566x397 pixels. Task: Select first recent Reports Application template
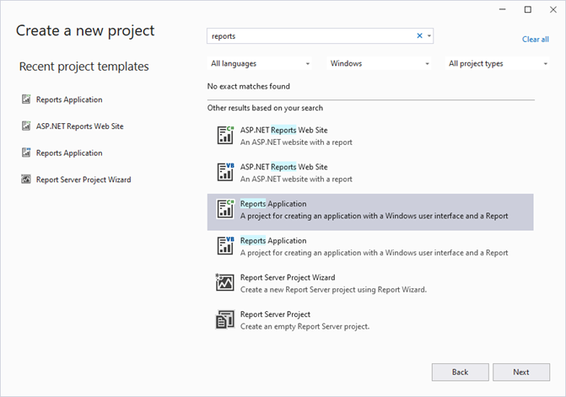point(69,99)
